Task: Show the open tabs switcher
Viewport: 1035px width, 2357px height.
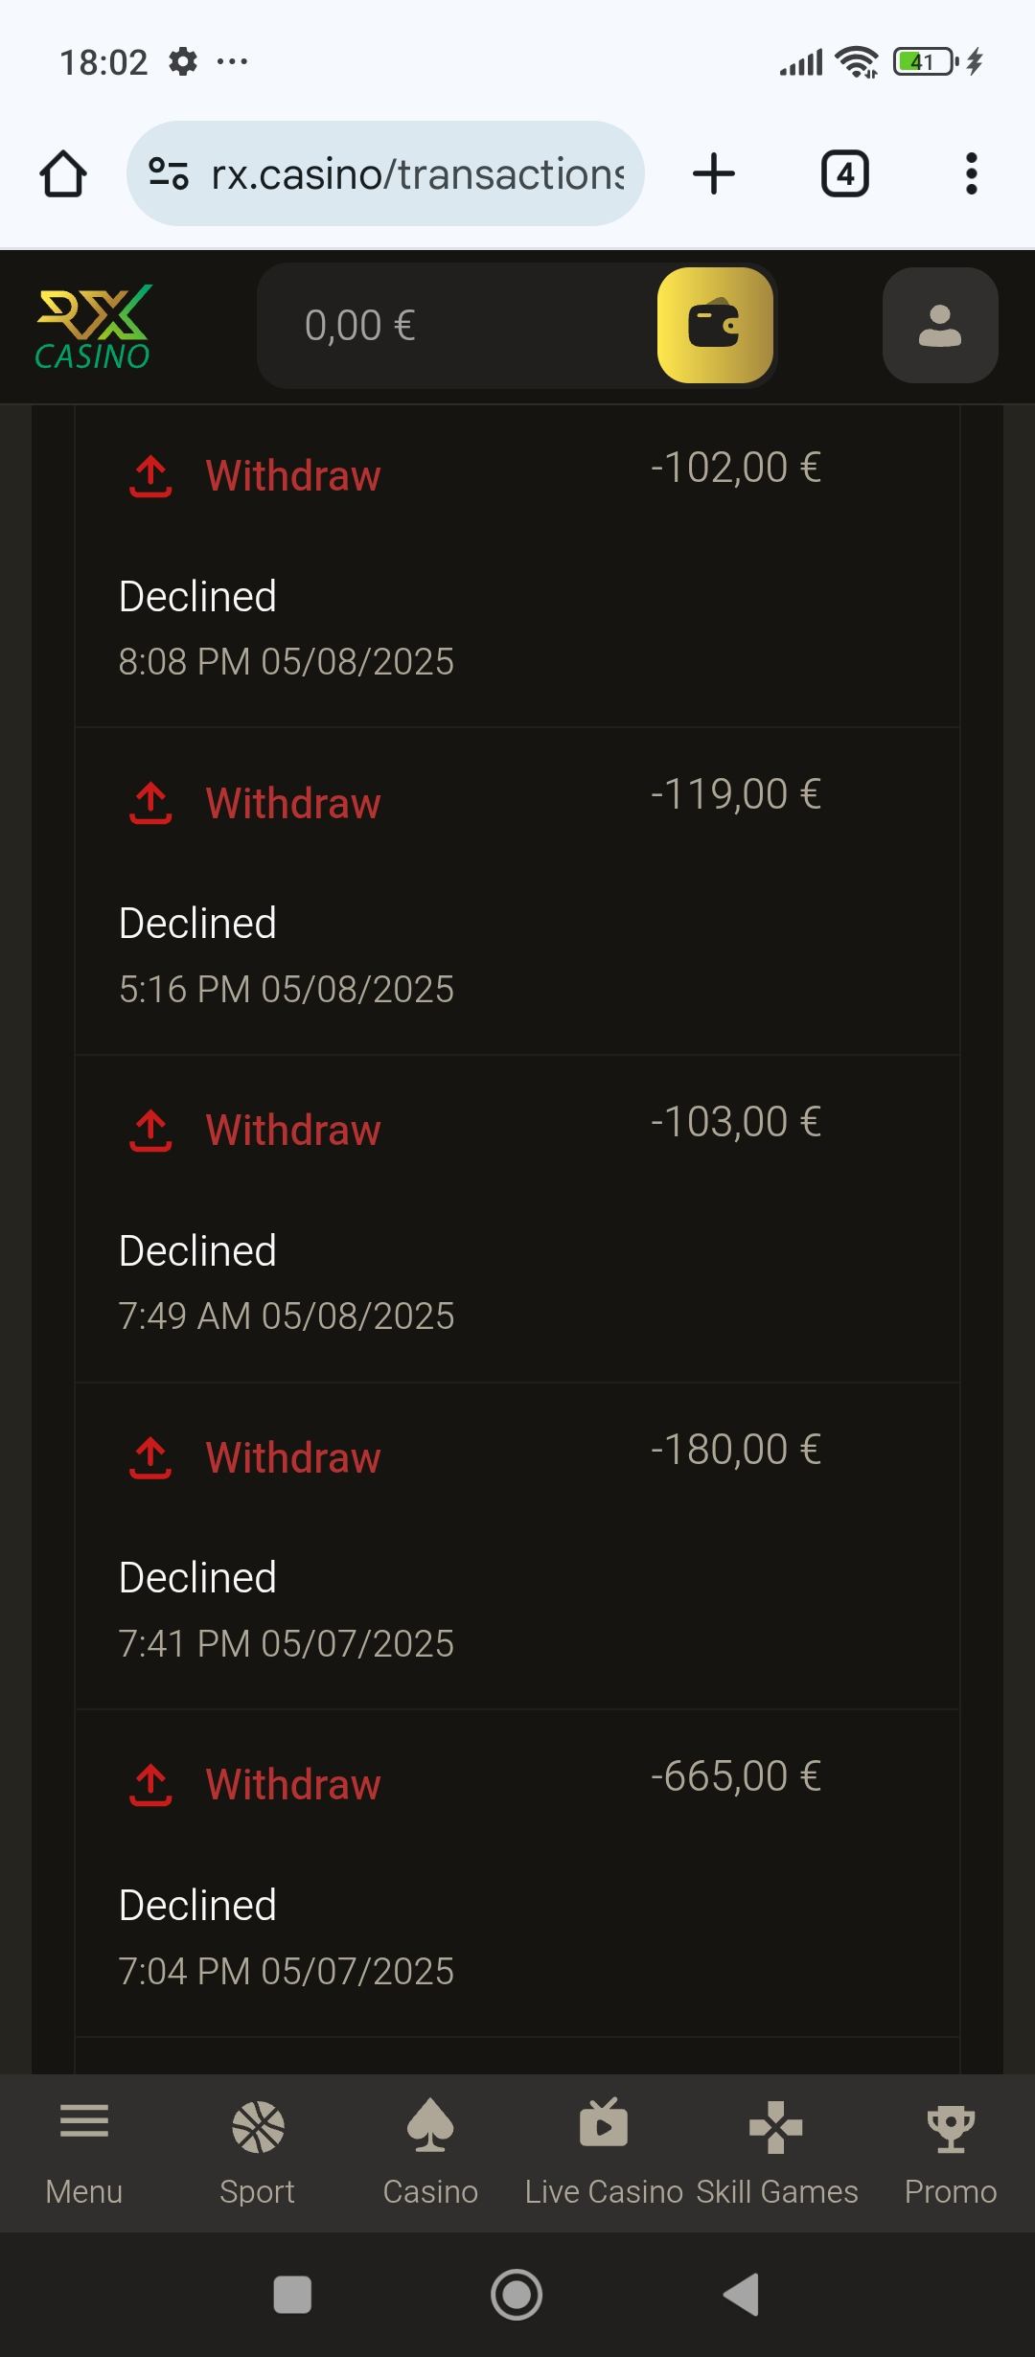Action: (x=844, y=174)
